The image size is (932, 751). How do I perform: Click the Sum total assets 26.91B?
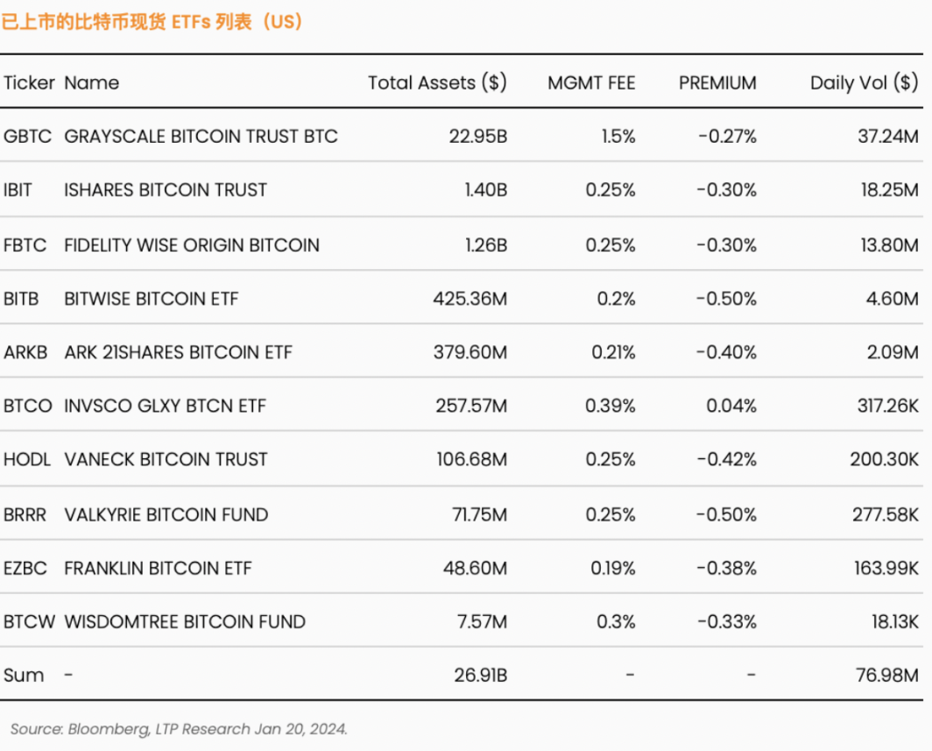(480, 675)
